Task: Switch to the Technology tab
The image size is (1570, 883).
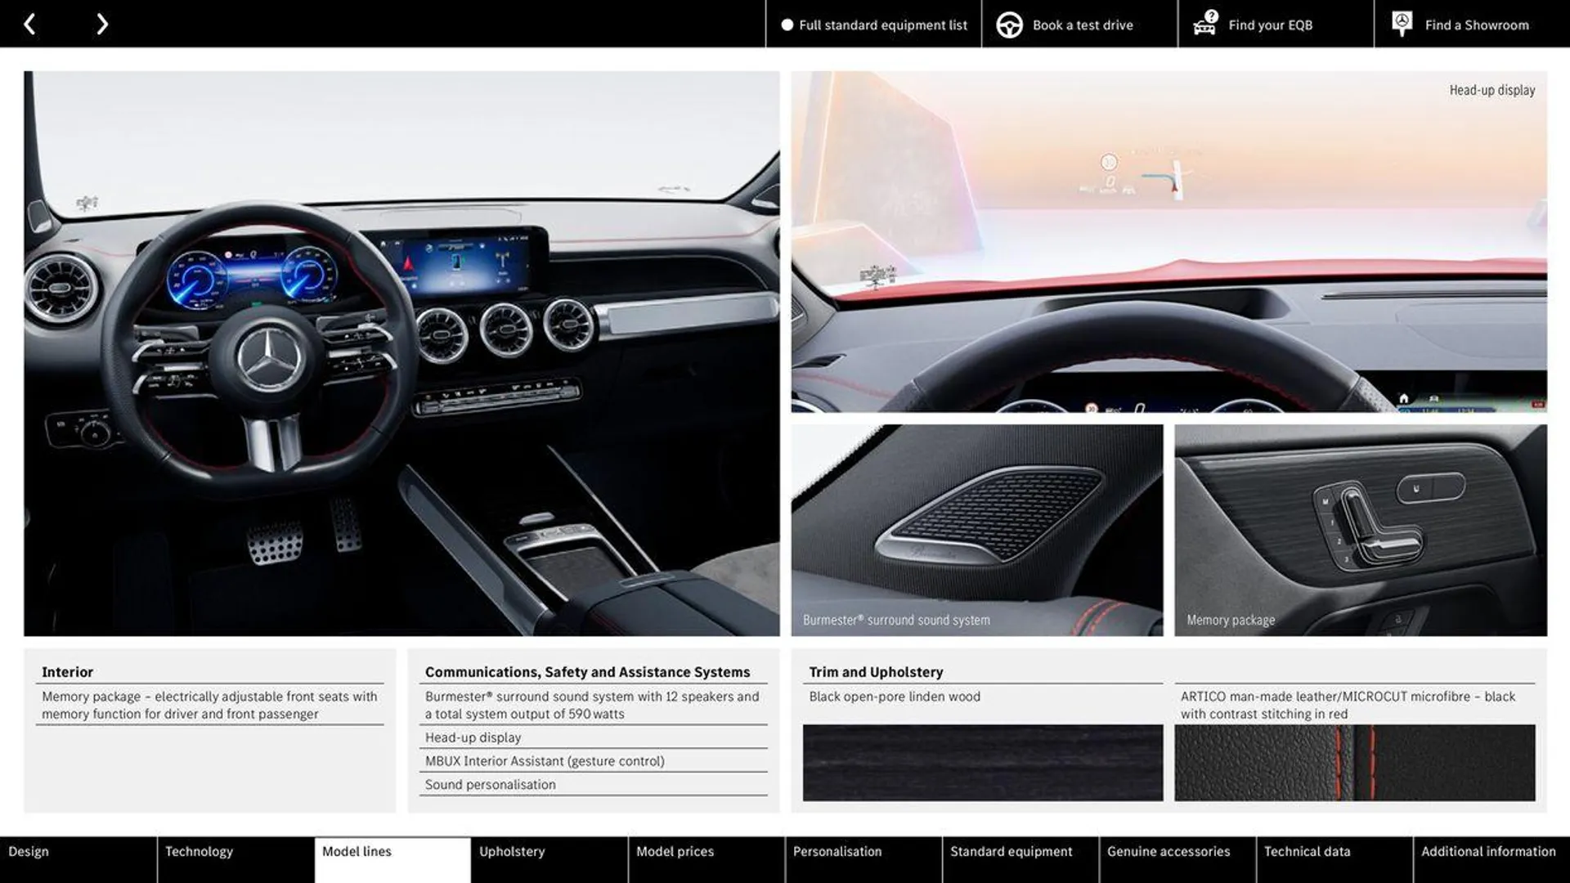Action: click(x=235, y=859)
